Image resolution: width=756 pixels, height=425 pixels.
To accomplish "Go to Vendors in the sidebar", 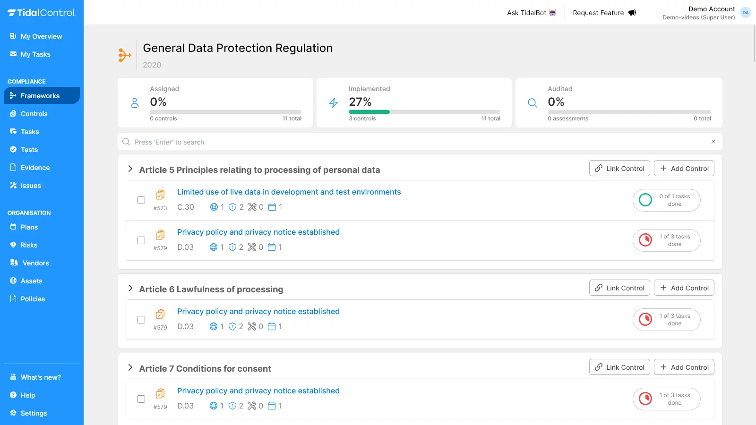I will click(x=35, y=263).
